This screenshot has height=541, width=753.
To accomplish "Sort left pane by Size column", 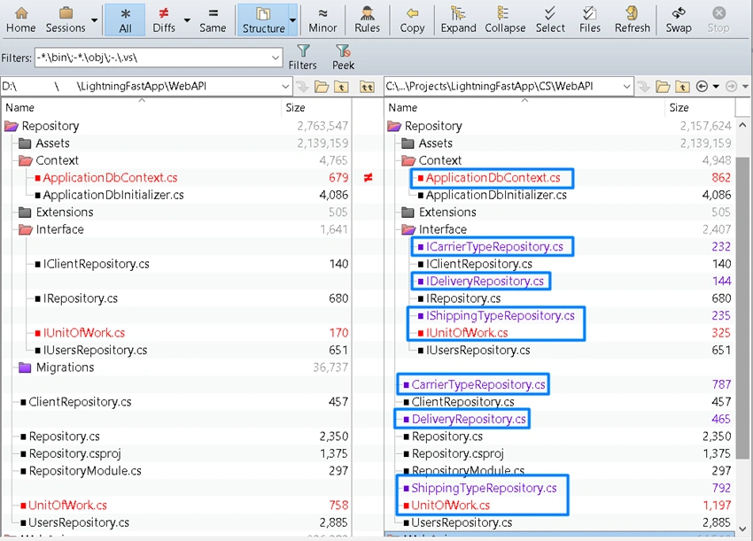I will click(x=316, y=107).
